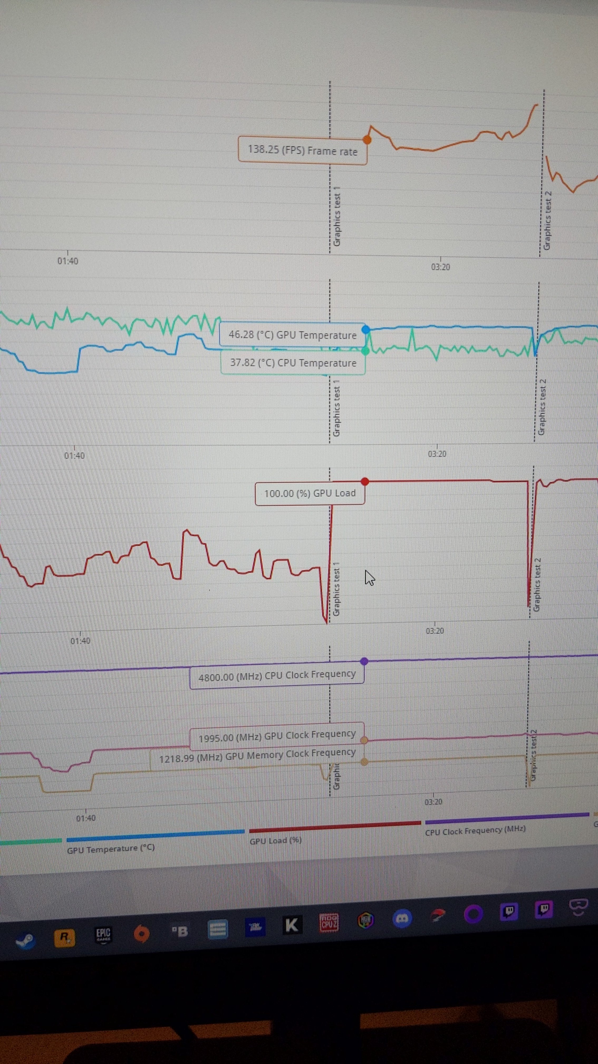Click the purple CPU clock data point
Screen dimensions: 598x1064
tap(364, 661)
